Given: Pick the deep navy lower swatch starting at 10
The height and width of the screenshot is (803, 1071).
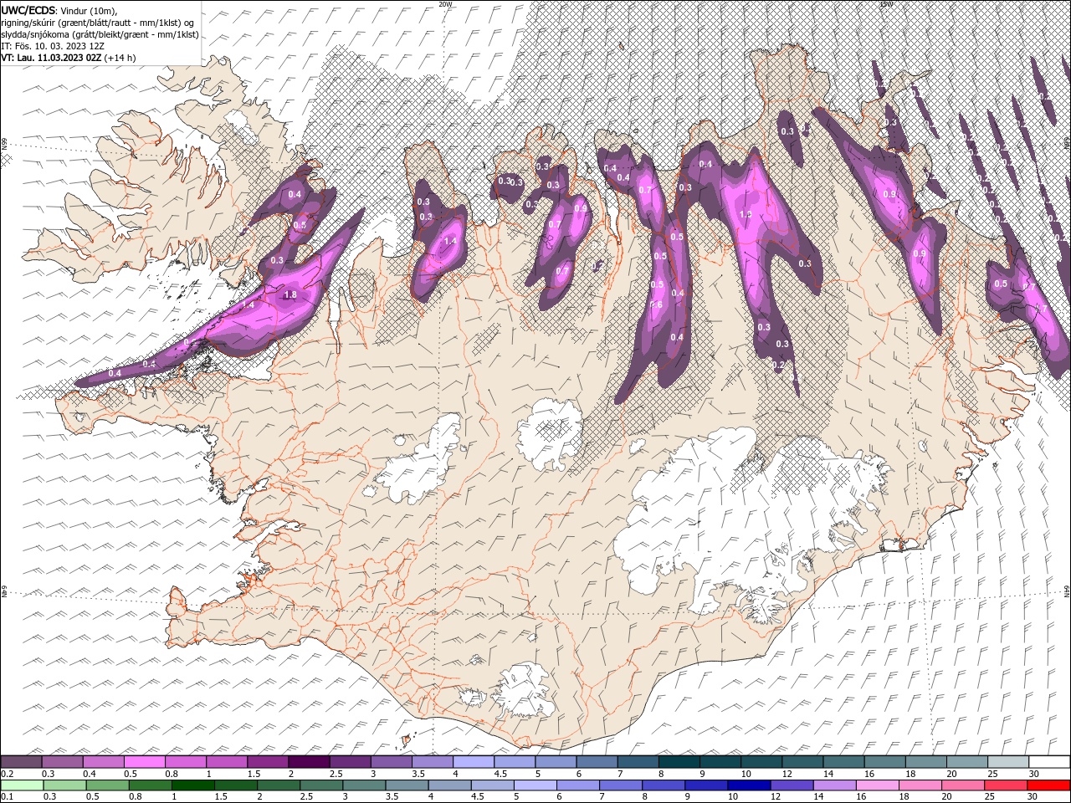Looking at the screenshot, I should pos(749,785).
